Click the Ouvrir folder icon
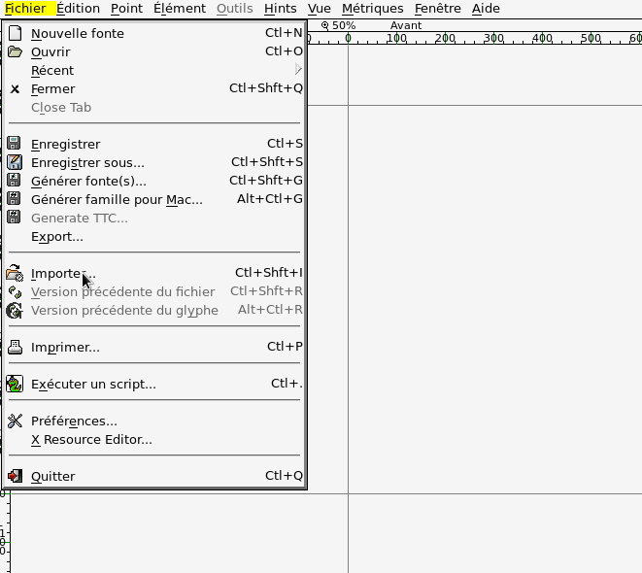 click(x=15, y=51)
